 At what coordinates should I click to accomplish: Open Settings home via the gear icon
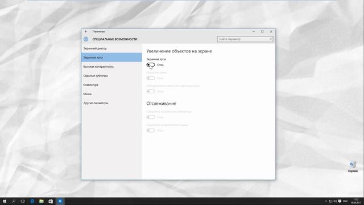point(86,39)
